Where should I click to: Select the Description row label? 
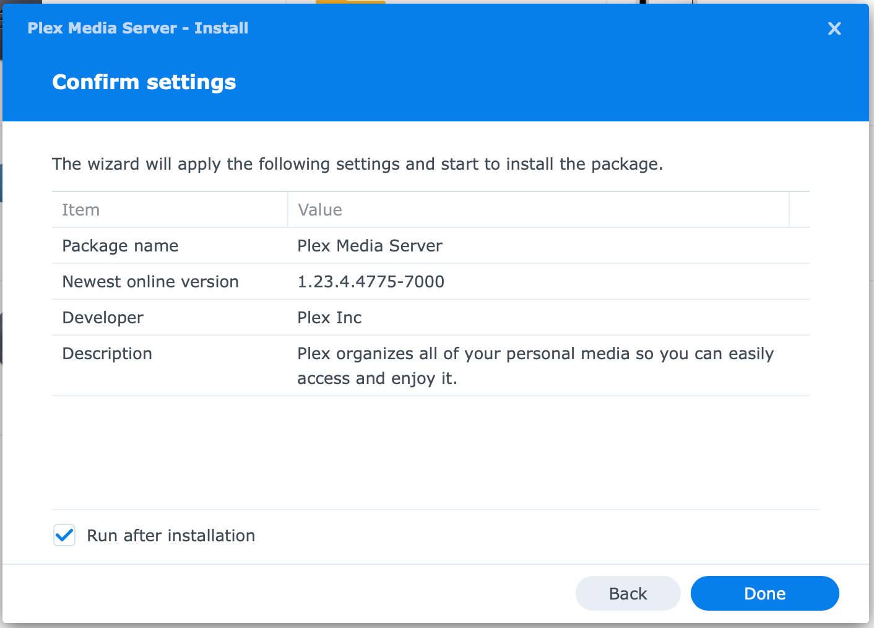(x=107, y=354)
